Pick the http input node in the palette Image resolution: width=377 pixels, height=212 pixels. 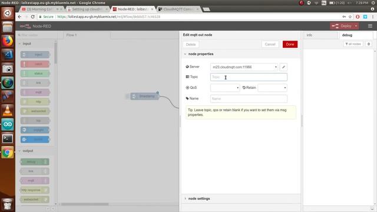[35, 102]
